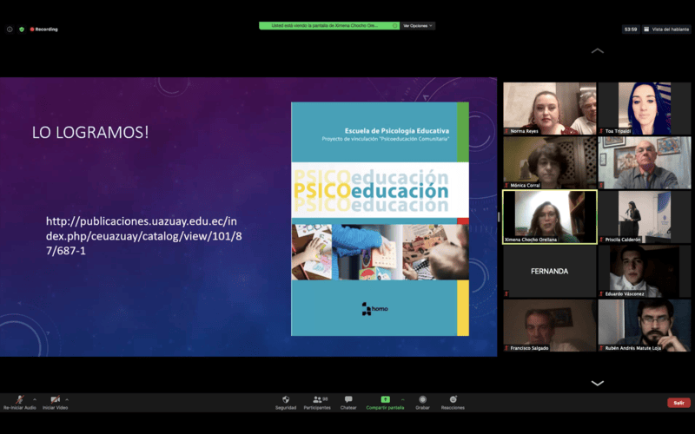Click muted mic icon on Eduardo Vásconez tile

tap(601, 293)
